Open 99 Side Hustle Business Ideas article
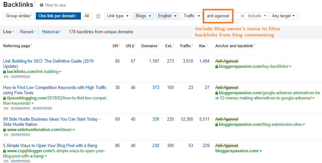This screenshot has height=163, width=322. coord(52,122)
